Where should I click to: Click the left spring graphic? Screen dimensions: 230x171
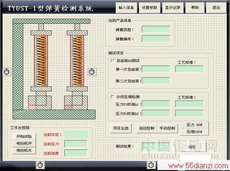coord(41,61)
